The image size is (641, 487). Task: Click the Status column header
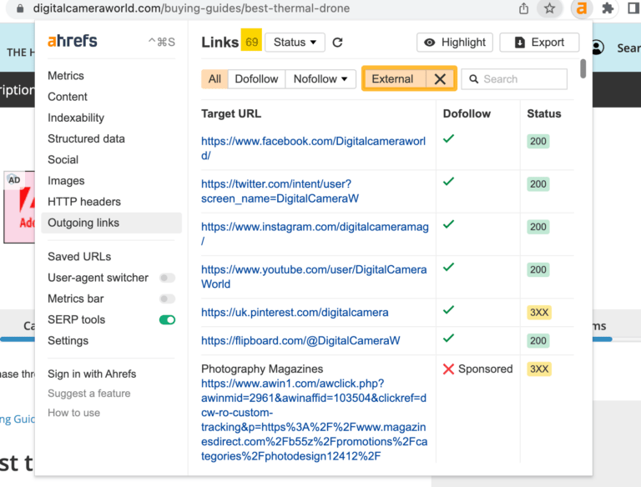click(x=543, y=113)
